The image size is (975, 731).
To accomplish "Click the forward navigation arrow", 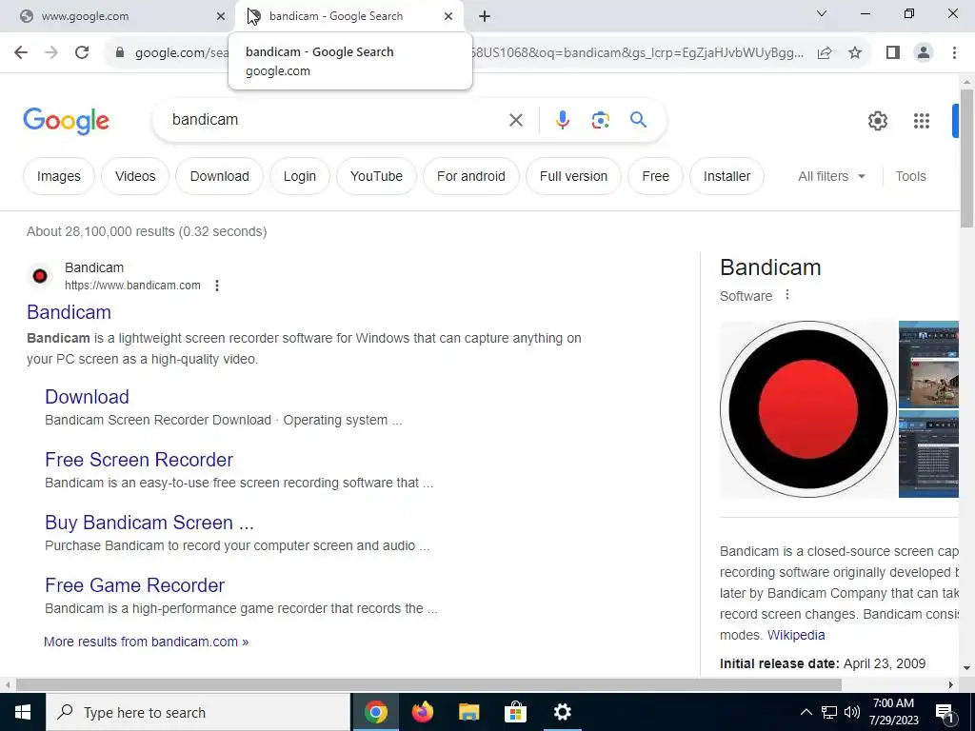I will (x=51, y=52).
